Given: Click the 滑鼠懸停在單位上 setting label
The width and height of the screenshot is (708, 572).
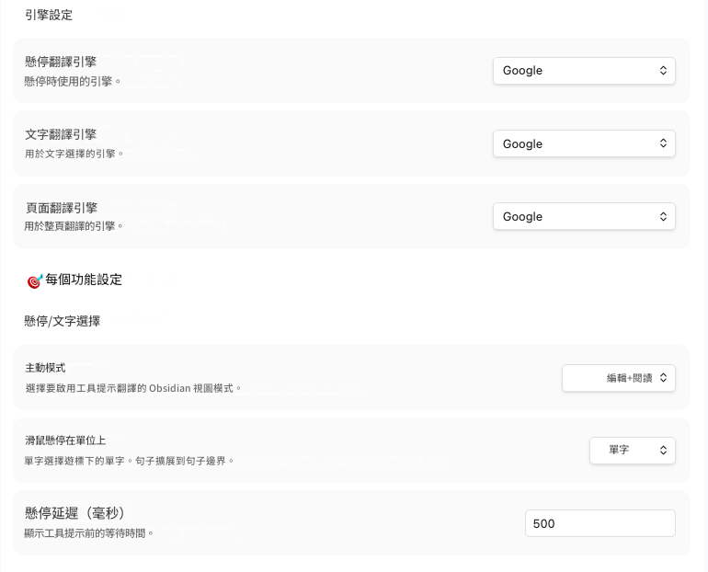Looking at the screenshot, I should click(x=65, y=440).
